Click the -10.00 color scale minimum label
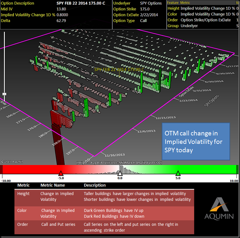Image resolution: width=240 pixels, height=238 pixels. 6,181
